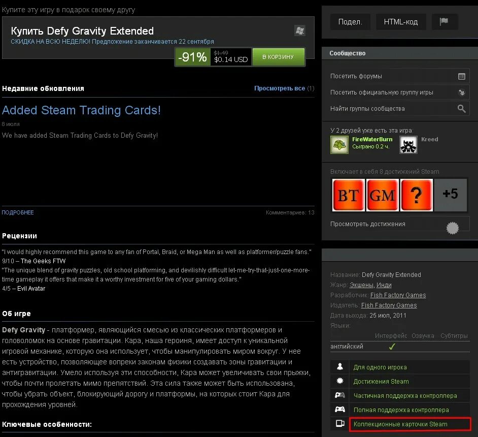Click the full controller support icon

pos(340,409)
